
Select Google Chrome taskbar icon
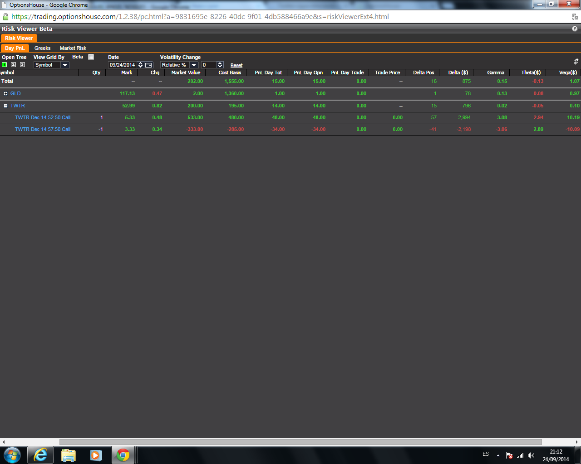(x=123, y=454)
